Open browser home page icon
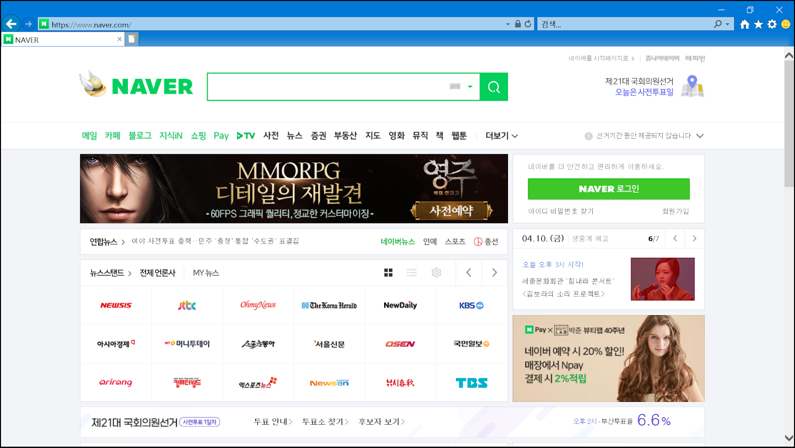The height and width of the screenshot is (448, 795). click(x=744, y=24)
